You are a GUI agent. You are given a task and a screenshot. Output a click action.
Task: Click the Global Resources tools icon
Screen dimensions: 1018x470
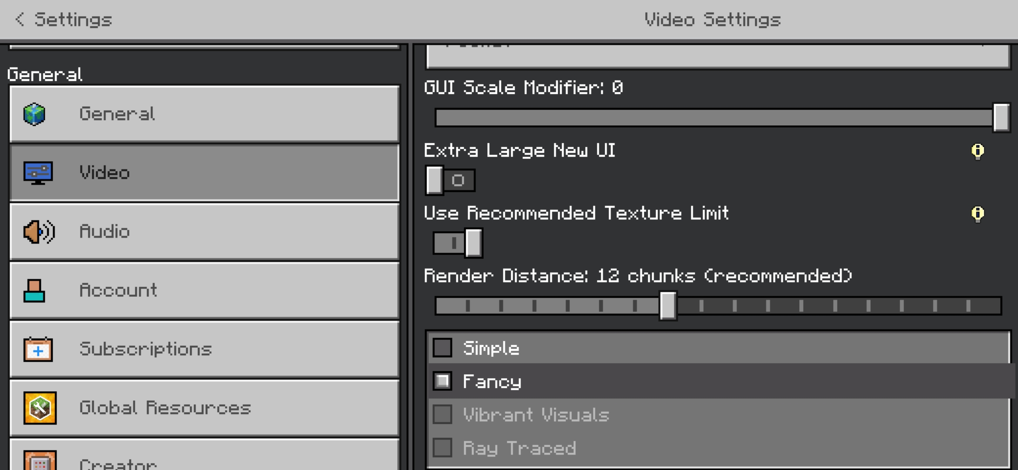[x=40, y=408]
